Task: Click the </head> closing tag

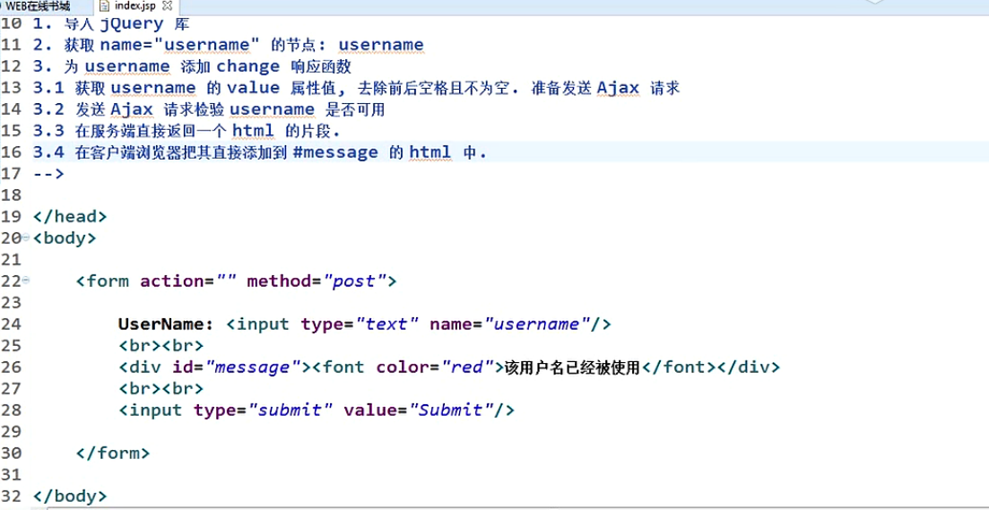Action: pos(70,217)
